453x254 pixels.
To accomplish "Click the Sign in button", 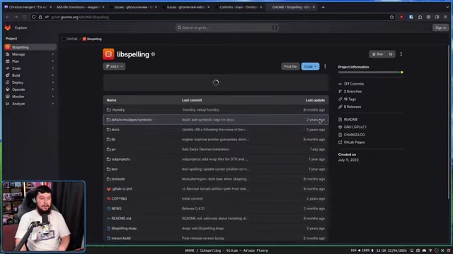I will 440,28.
